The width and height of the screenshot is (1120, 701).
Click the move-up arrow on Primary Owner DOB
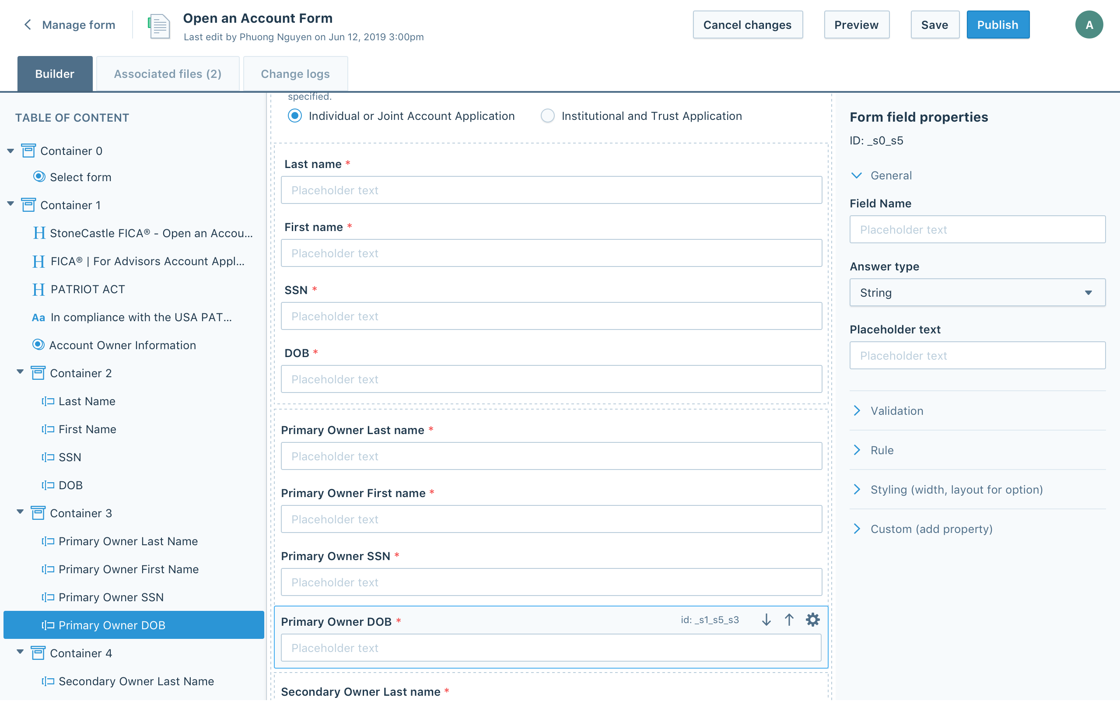(x=789, y=620)
